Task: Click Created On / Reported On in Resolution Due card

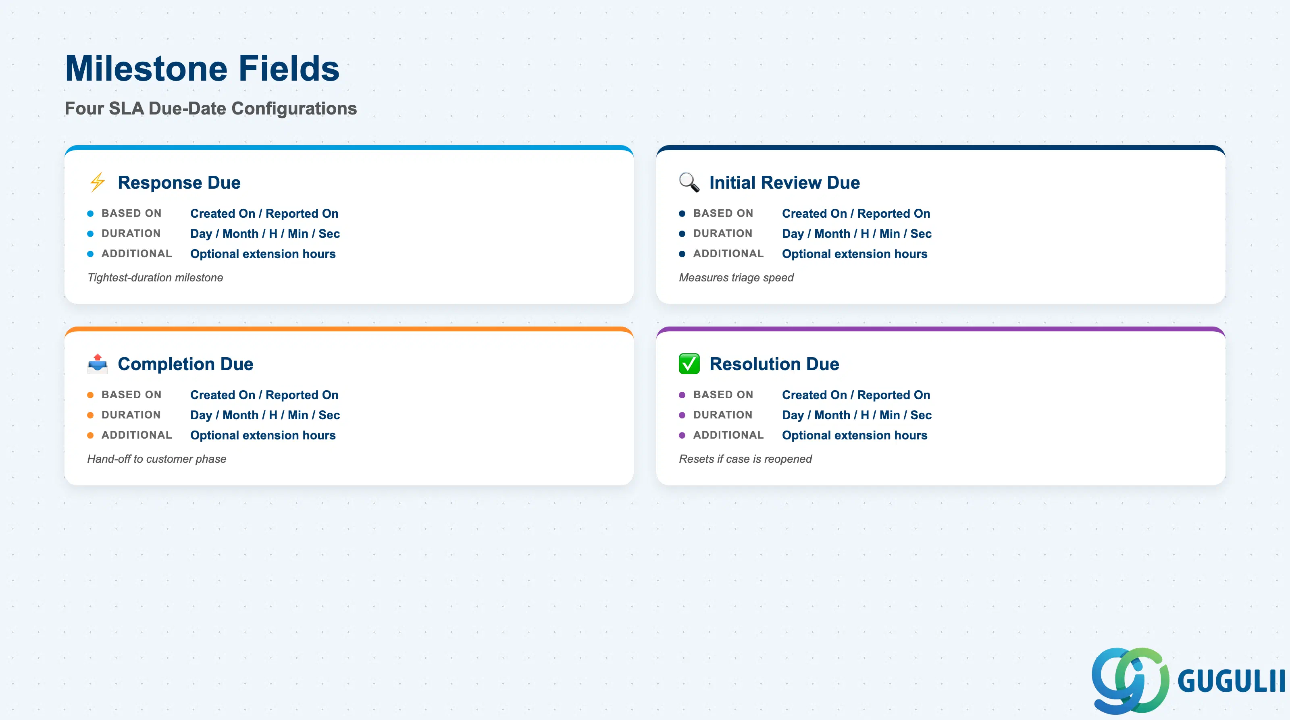Action: pos(856,395)
